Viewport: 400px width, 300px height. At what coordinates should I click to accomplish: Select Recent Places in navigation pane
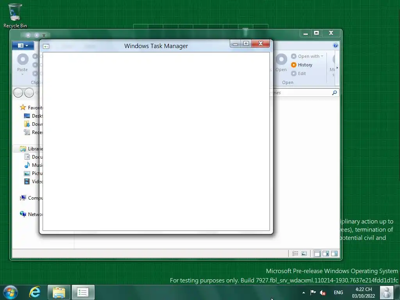point(33,132)
